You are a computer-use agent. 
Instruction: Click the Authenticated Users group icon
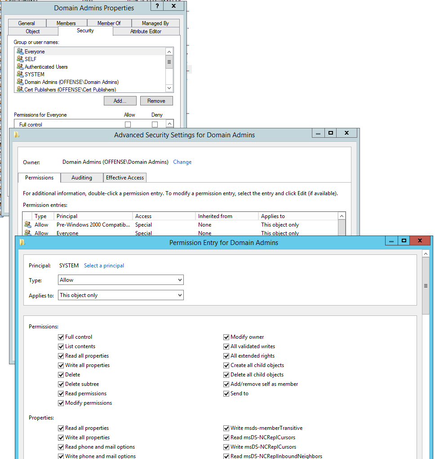(20, 67)
